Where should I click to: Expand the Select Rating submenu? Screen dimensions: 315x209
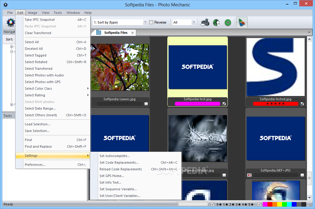click(x=53, y=95)
